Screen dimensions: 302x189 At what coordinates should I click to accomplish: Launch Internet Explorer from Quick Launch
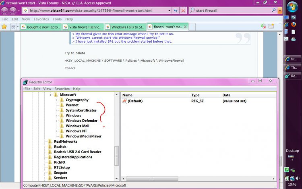pos(286,25)
